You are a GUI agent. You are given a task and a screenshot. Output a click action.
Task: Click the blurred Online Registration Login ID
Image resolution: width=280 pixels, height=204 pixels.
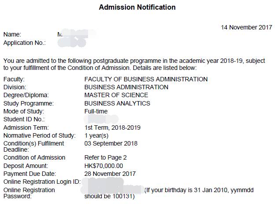click(103, 182)
